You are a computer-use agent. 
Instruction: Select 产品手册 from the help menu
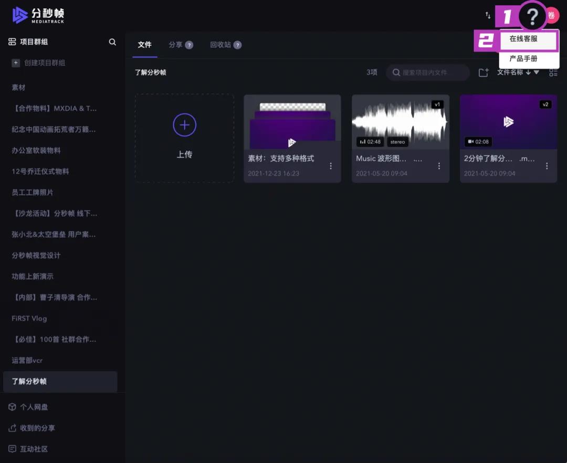point(523,59)
